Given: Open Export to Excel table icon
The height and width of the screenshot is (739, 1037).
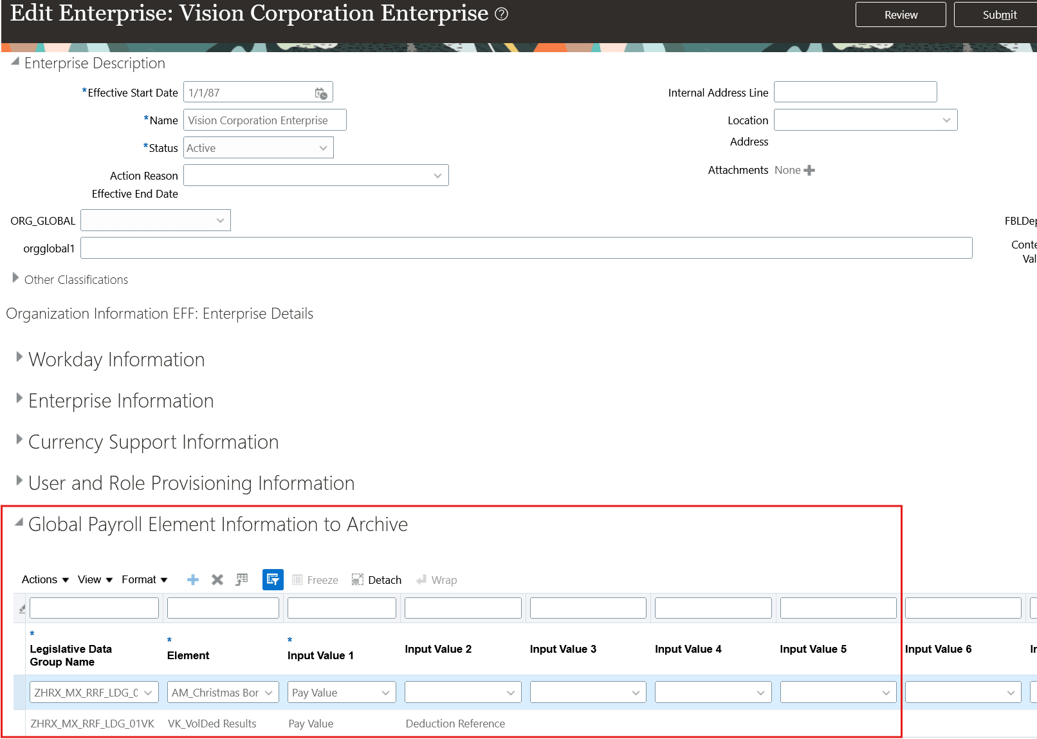Looking at the screenshot, I should click(242, 580).
